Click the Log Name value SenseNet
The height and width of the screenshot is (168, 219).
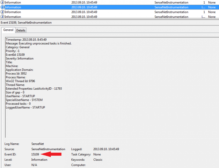38,144
